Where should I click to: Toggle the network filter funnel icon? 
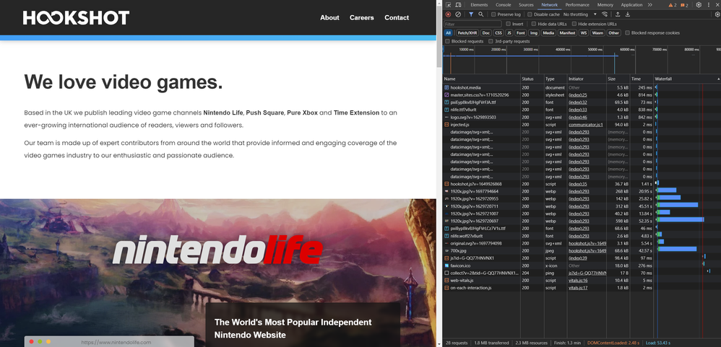click(471, 14)
